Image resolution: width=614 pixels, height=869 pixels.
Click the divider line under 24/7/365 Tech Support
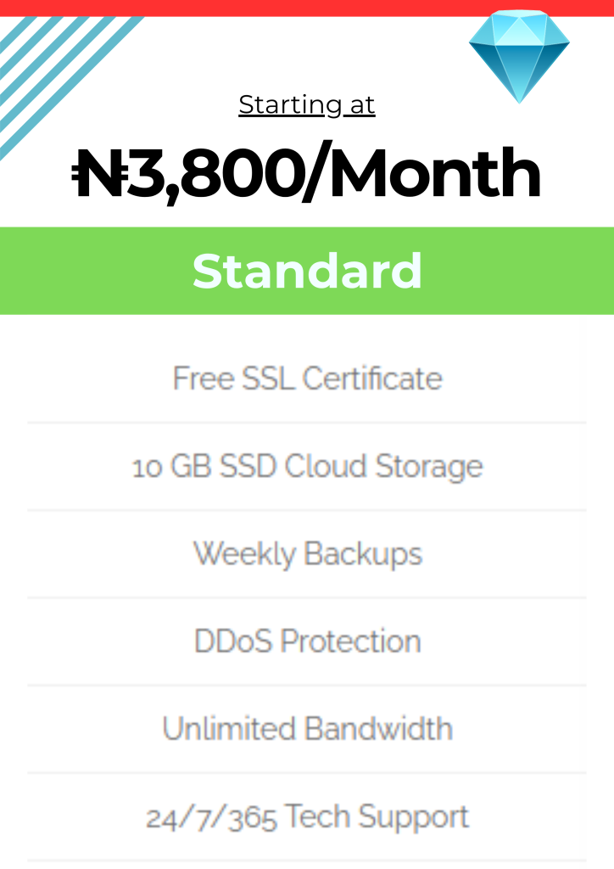(x=307, y=861)
